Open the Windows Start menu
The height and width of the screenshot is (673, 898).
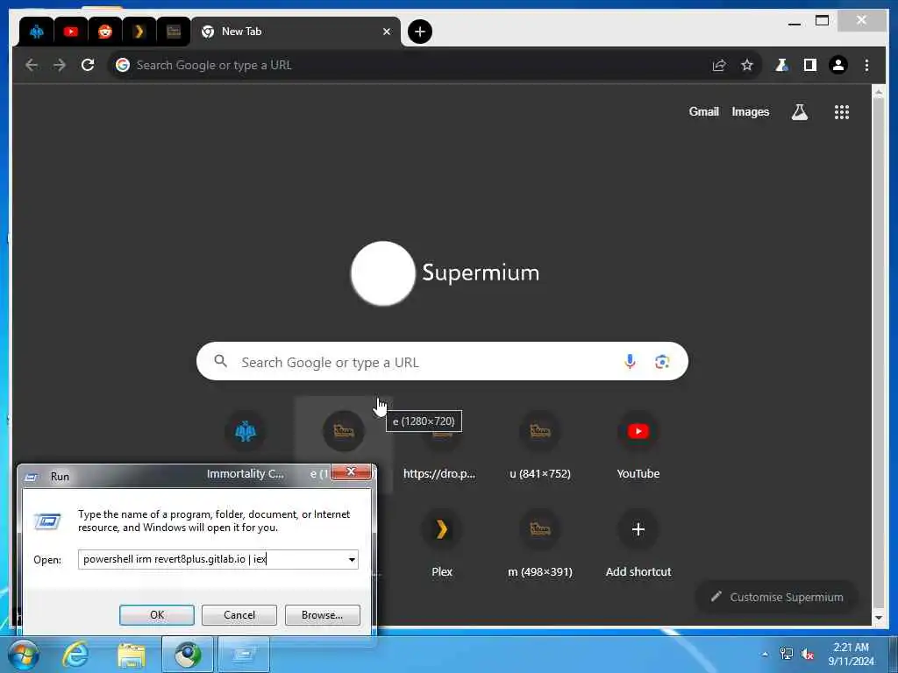coord(24,655)
